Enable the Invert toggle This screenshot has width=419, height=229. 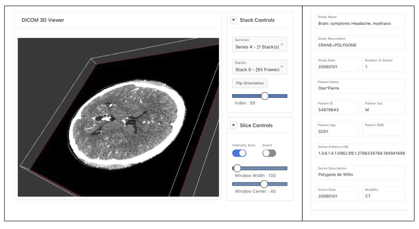[x=269, y=153]
